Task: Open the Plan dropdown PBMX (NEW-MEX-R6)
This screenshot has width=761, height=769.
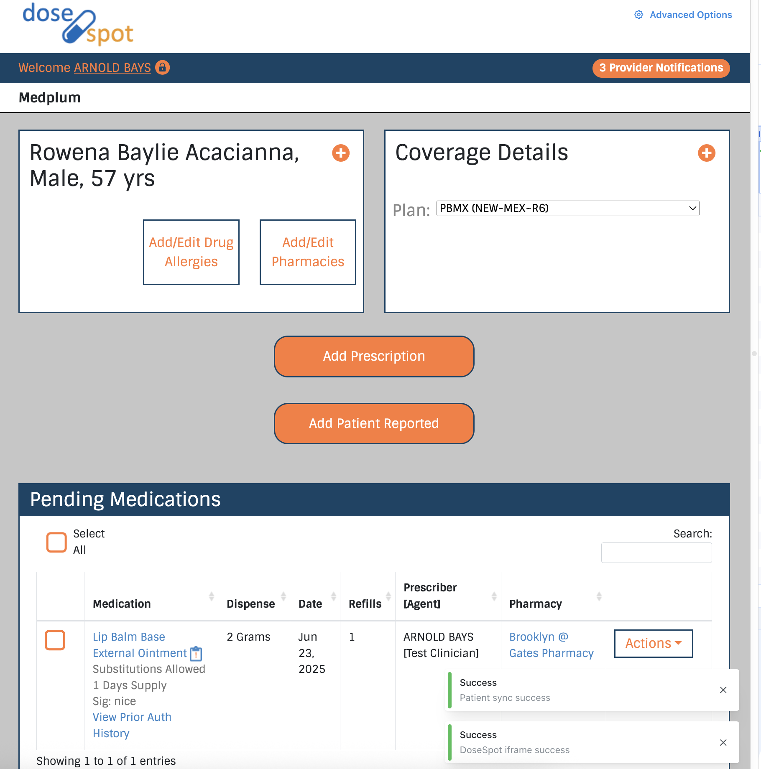Action: [567, 209]
